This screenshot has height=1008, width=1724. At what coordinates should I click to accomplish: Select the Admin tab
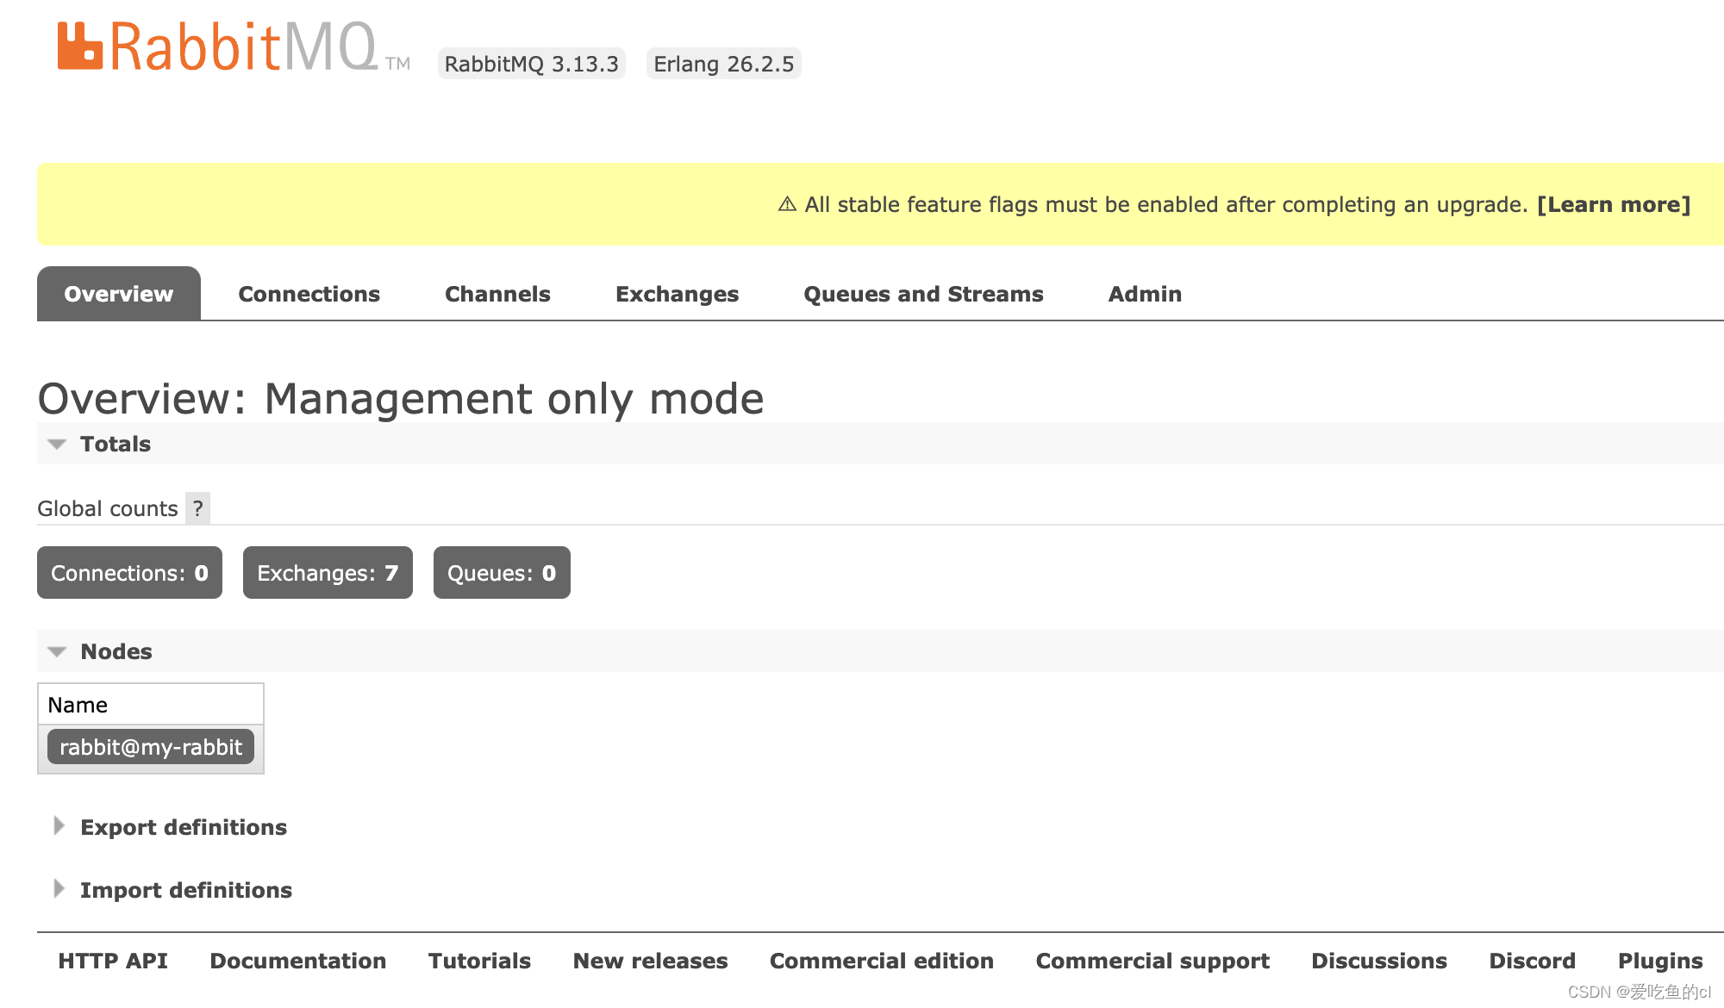point(1145,294)
